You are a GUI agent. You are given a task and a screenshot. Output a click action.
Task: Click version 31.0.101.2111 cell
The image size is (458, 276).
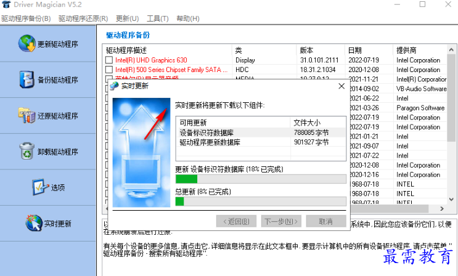coord(319,60)
